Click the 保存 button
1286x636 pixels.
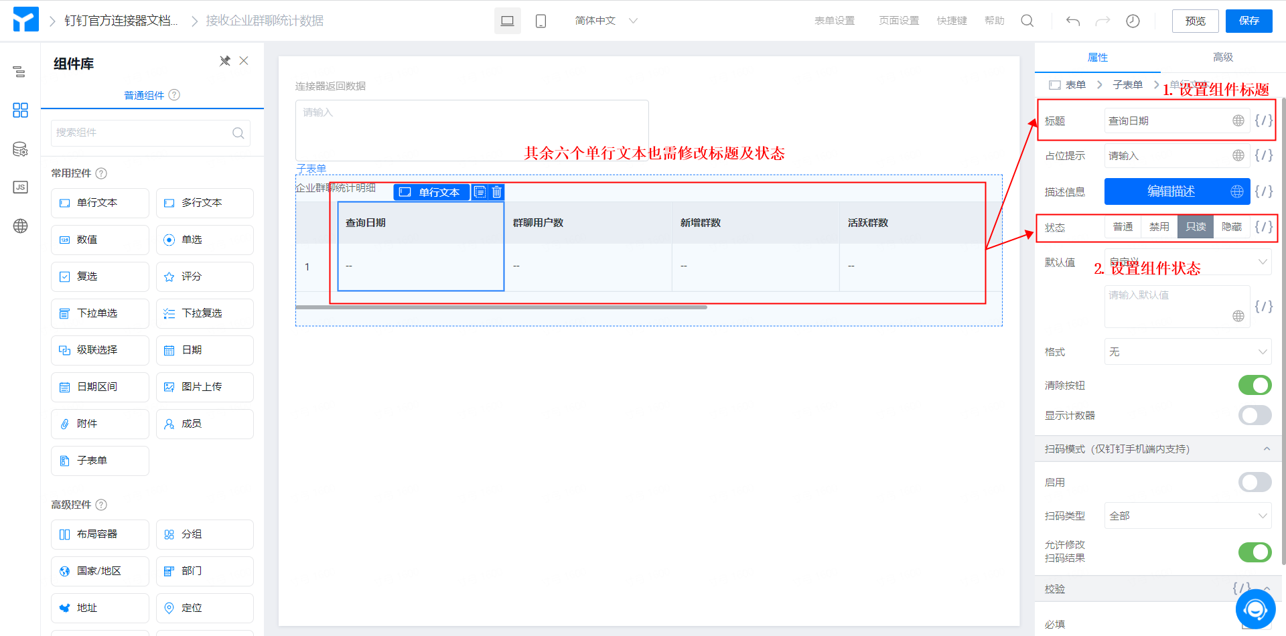[x=1248, y=21]
